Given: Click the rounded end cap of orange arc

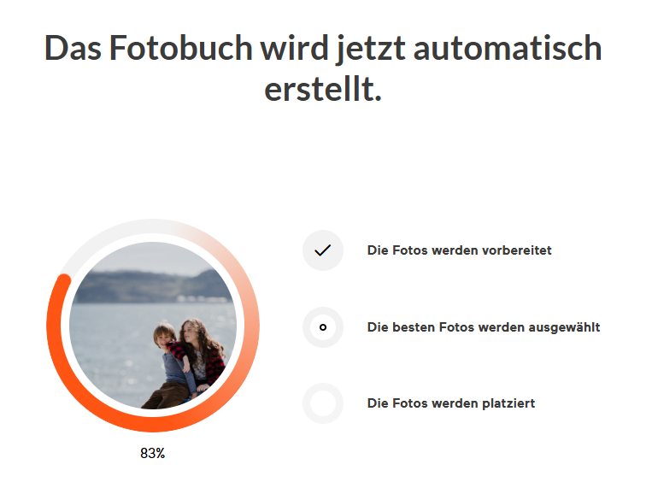Looking at the screenshot, I should pyautogui.click(x=62, y=279).
